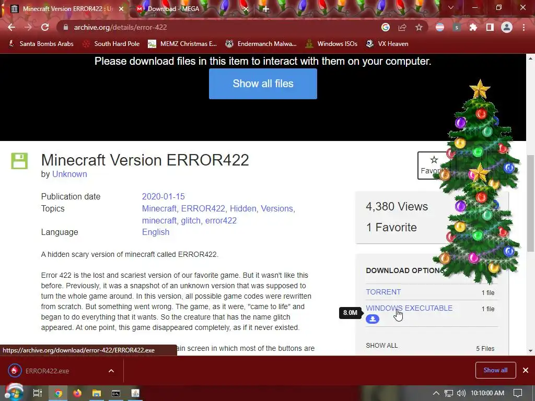This screenshot has width=535, height=401.
Task: Open MEMZ Christmas bookmark
Action: pos(182,44)
